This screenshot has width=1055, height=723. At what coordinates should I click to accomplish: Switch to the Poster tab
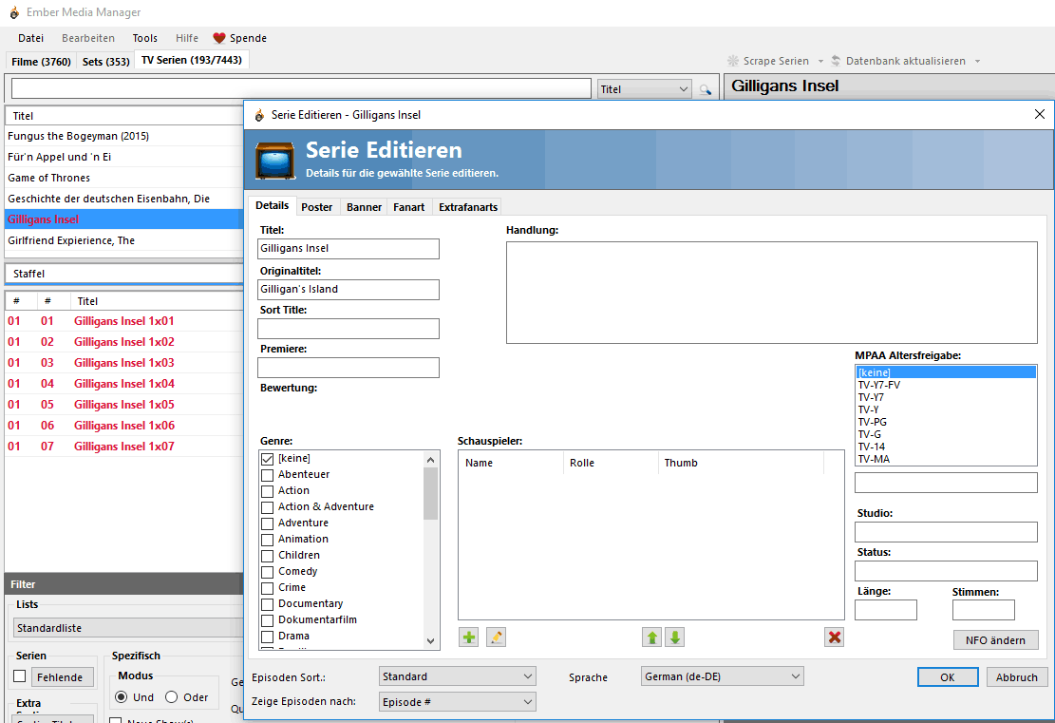tap(317, 207)
